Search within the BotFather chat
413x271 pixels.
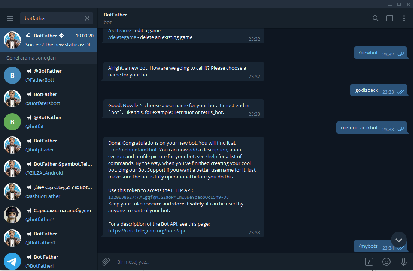375,18
